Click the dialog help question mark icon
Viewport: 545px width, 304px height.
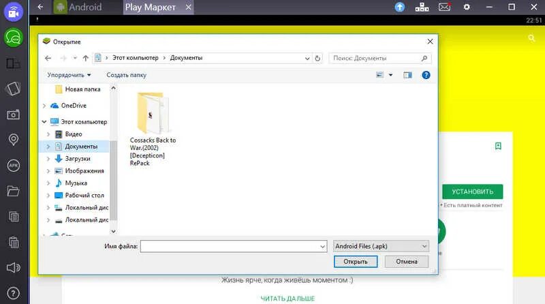pos(426,75)
